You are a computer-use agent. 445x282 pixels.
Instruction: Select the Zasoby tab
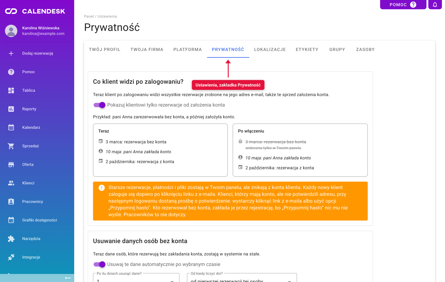pos(365,50)
